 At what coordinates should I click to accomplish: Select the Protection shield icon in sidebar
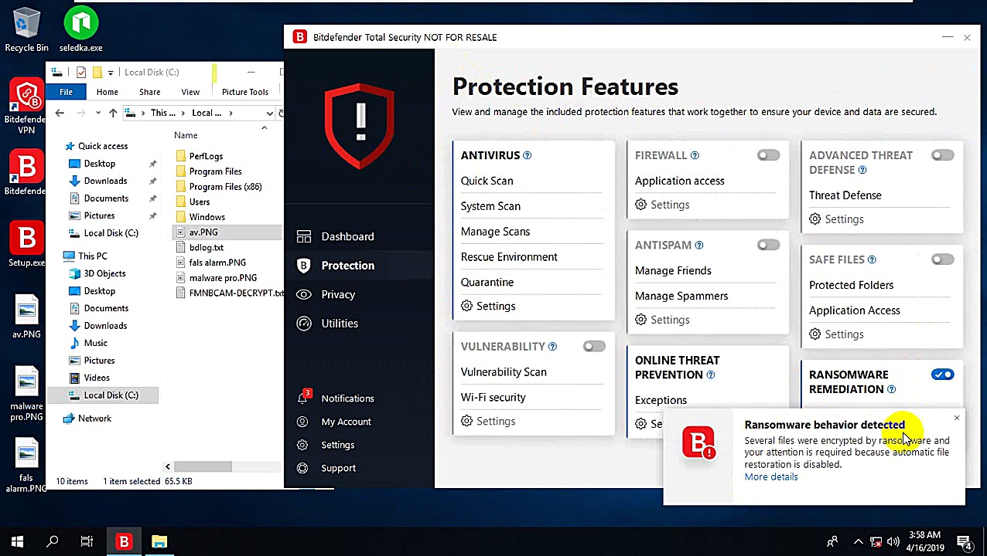point(304,265)
